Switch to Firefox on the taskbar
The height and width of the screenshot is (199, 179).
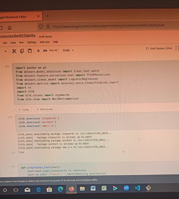71,189
